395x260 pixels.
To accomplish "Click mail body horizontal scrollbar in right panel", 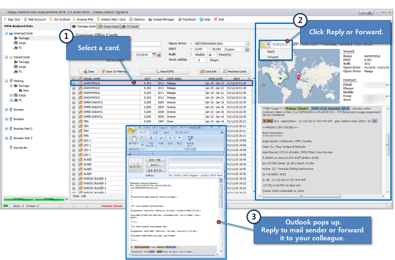I will pos(301,196).
